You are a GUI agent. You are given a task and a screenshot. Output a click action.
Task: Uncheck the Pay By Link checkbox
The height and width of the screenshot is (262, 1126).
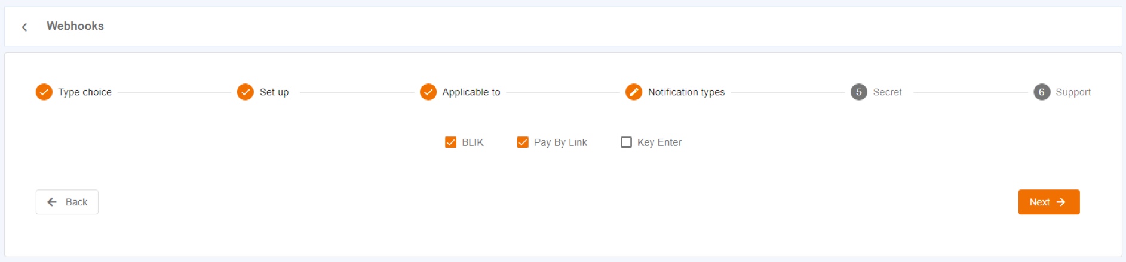coord(523,142)
